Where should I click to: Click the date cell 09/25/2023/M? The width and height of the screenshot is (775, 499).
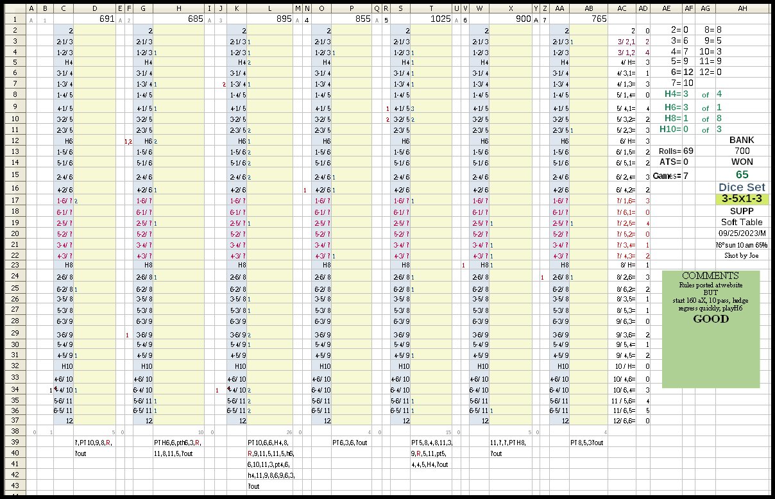click(x=742, y=233)
